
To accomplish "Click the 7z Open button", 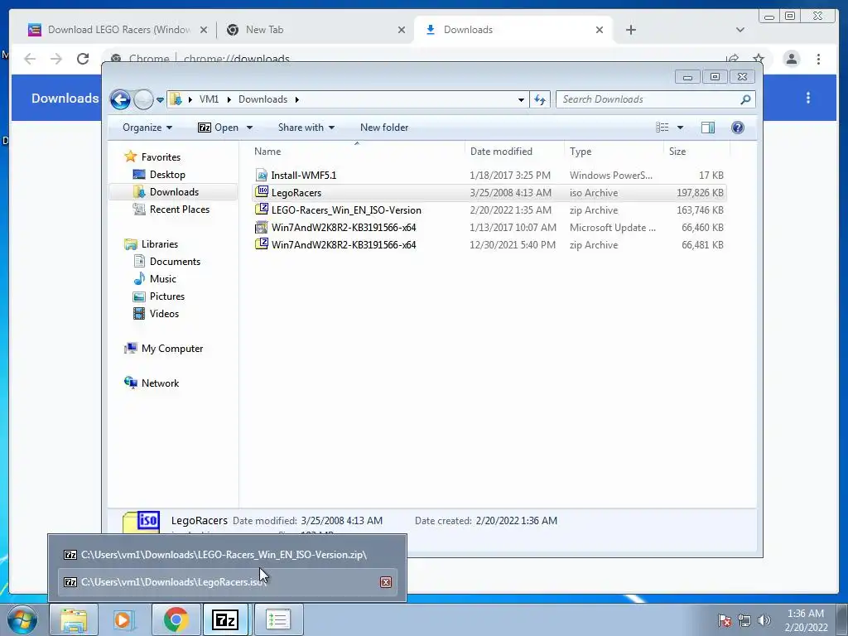I will 218,128.
